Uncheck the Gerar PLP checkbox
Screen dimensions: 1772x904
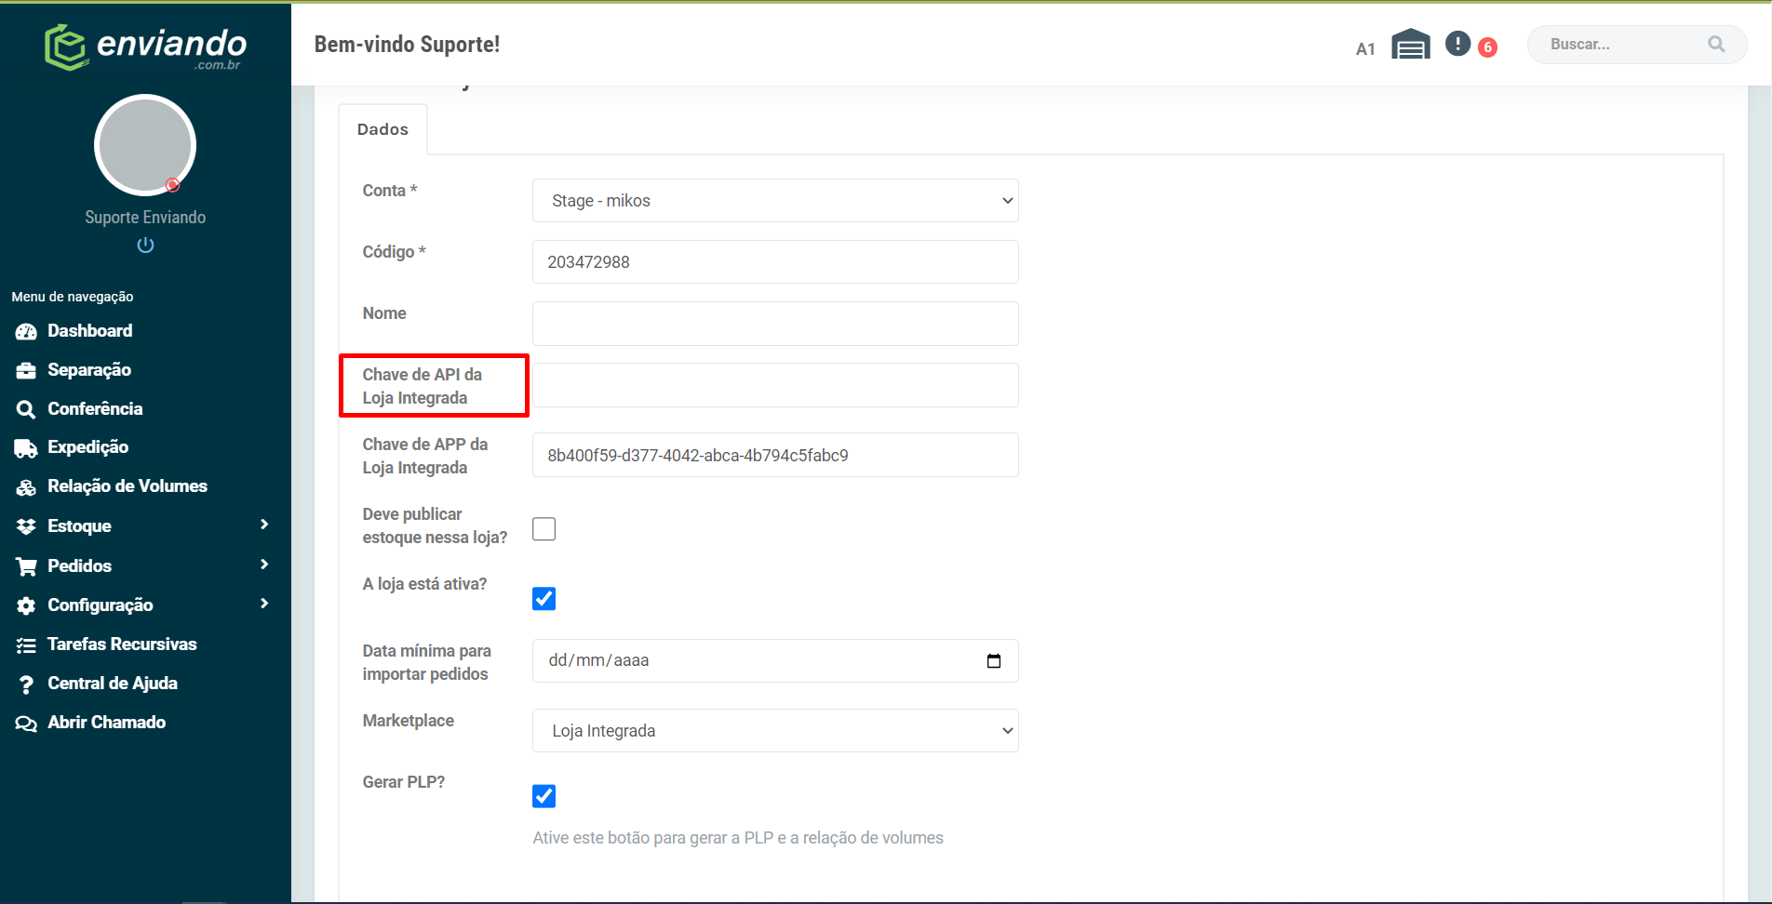click(x=544, y=796)
